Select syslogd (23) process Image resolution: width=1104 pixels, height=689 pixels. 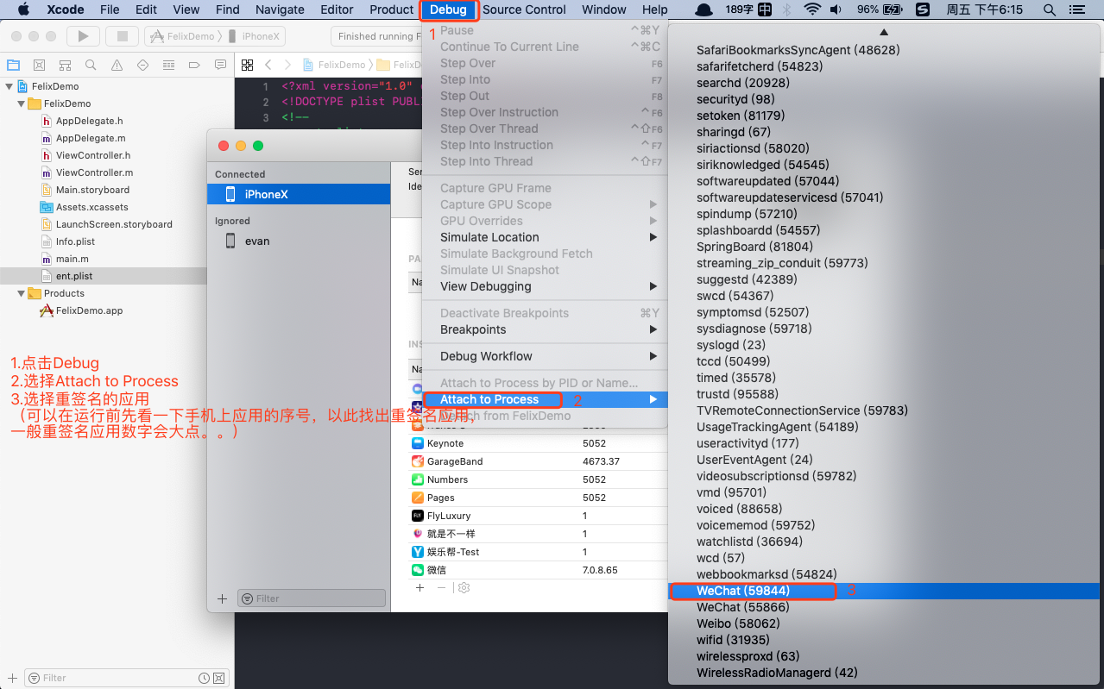click(886, 345)
